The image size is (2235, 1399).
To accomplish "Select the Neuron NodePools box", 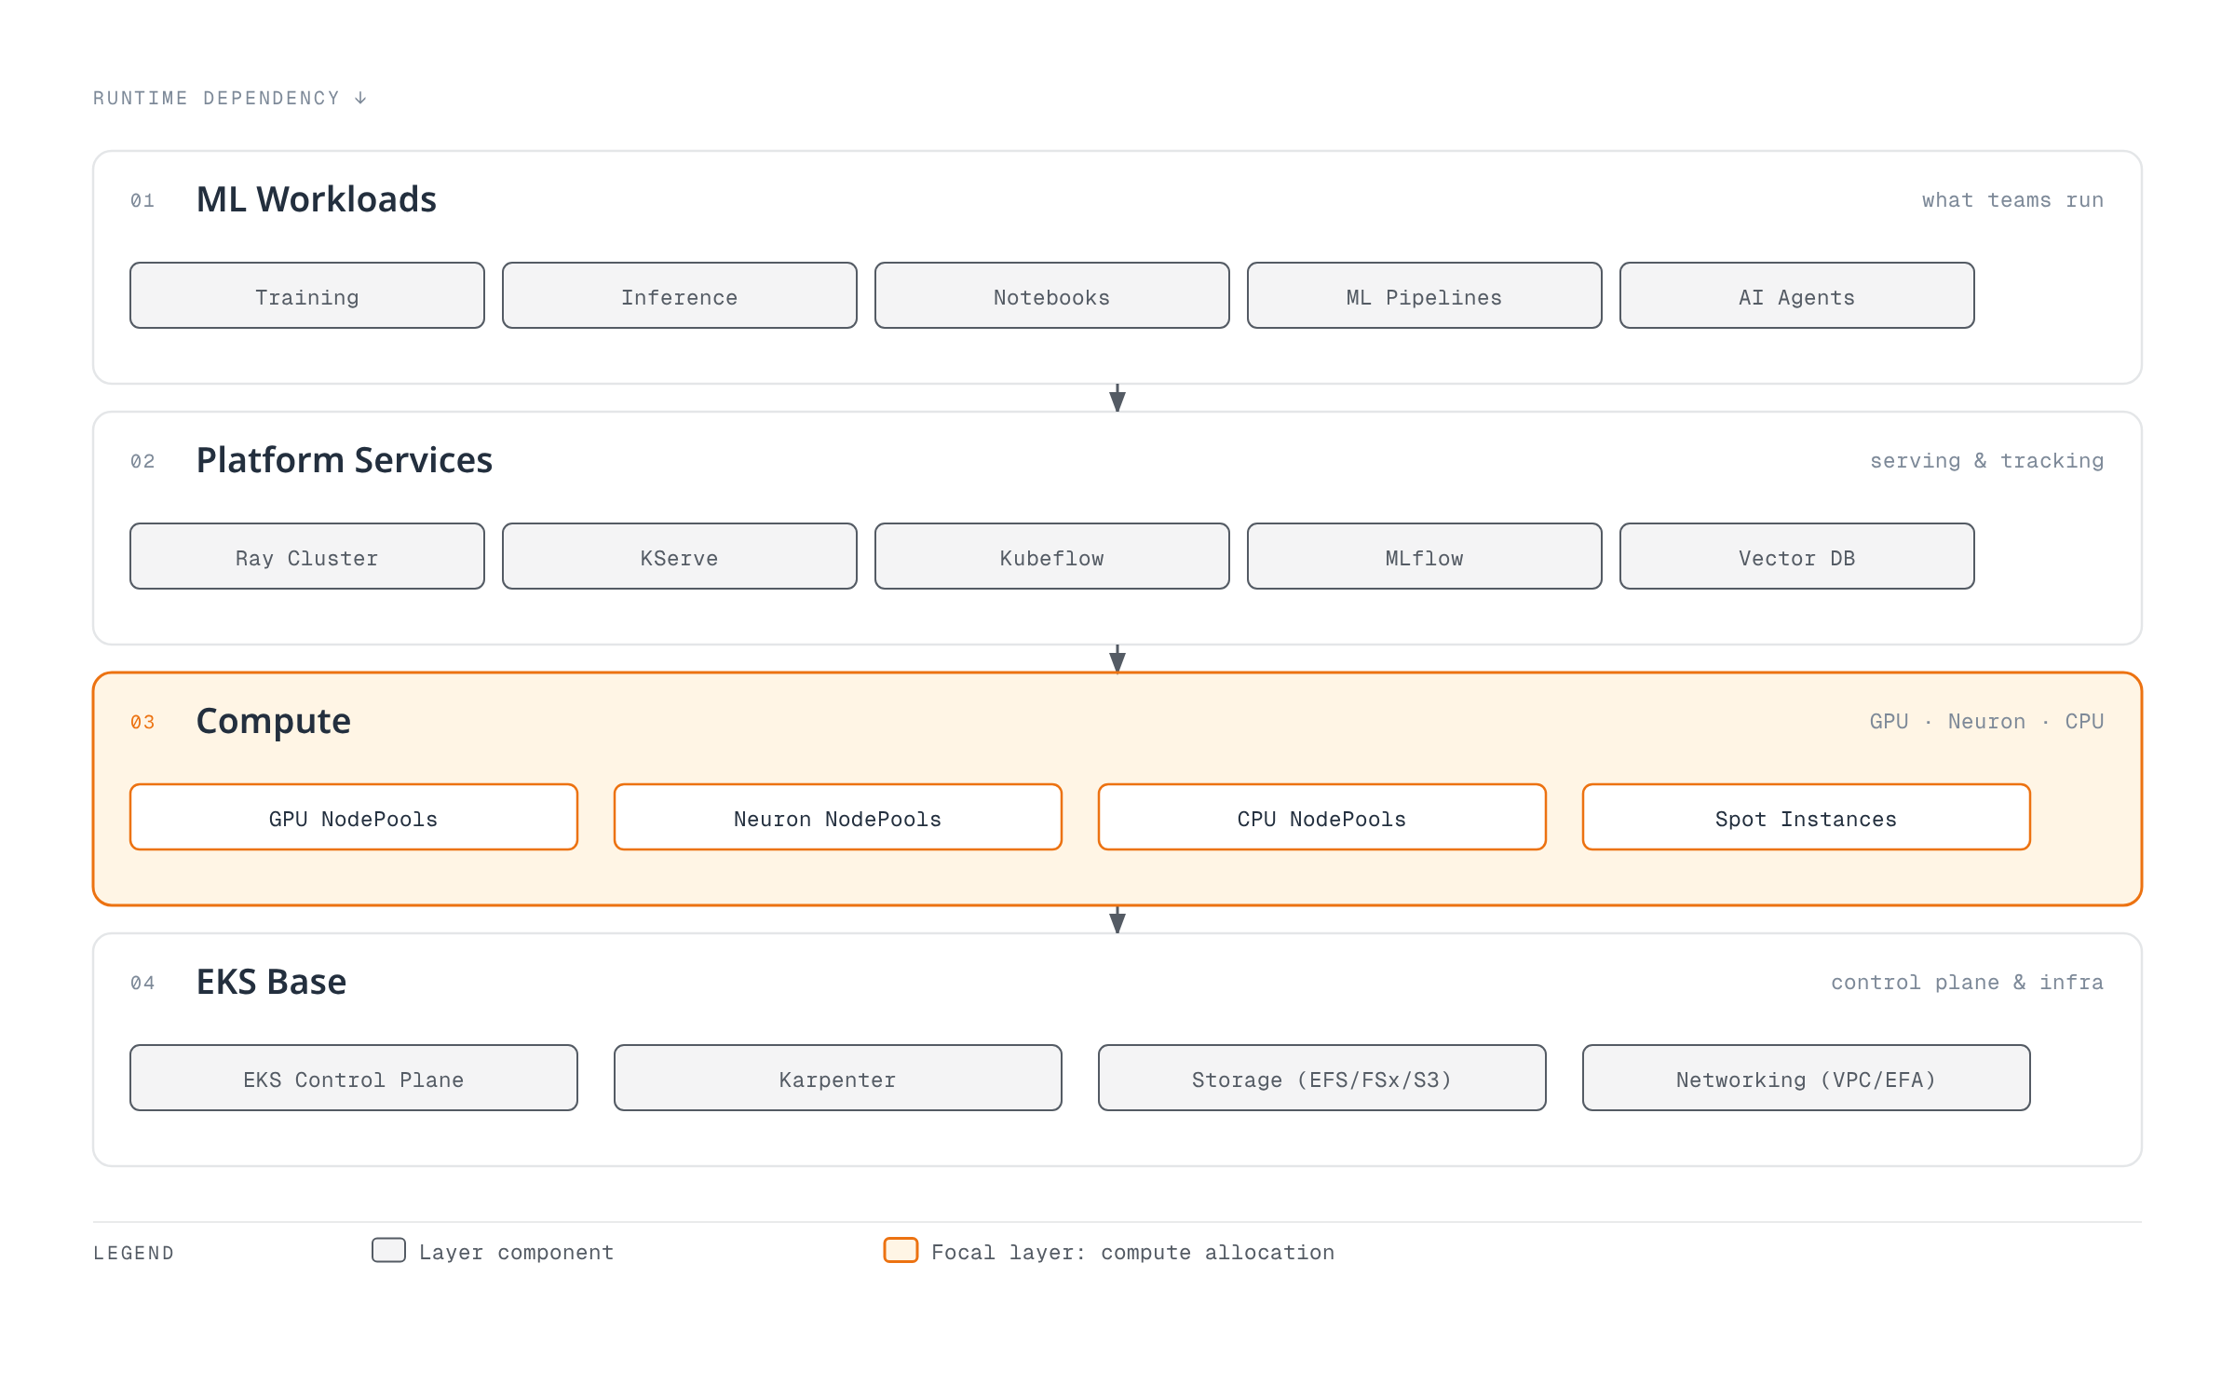I will (x=838, y=817).
